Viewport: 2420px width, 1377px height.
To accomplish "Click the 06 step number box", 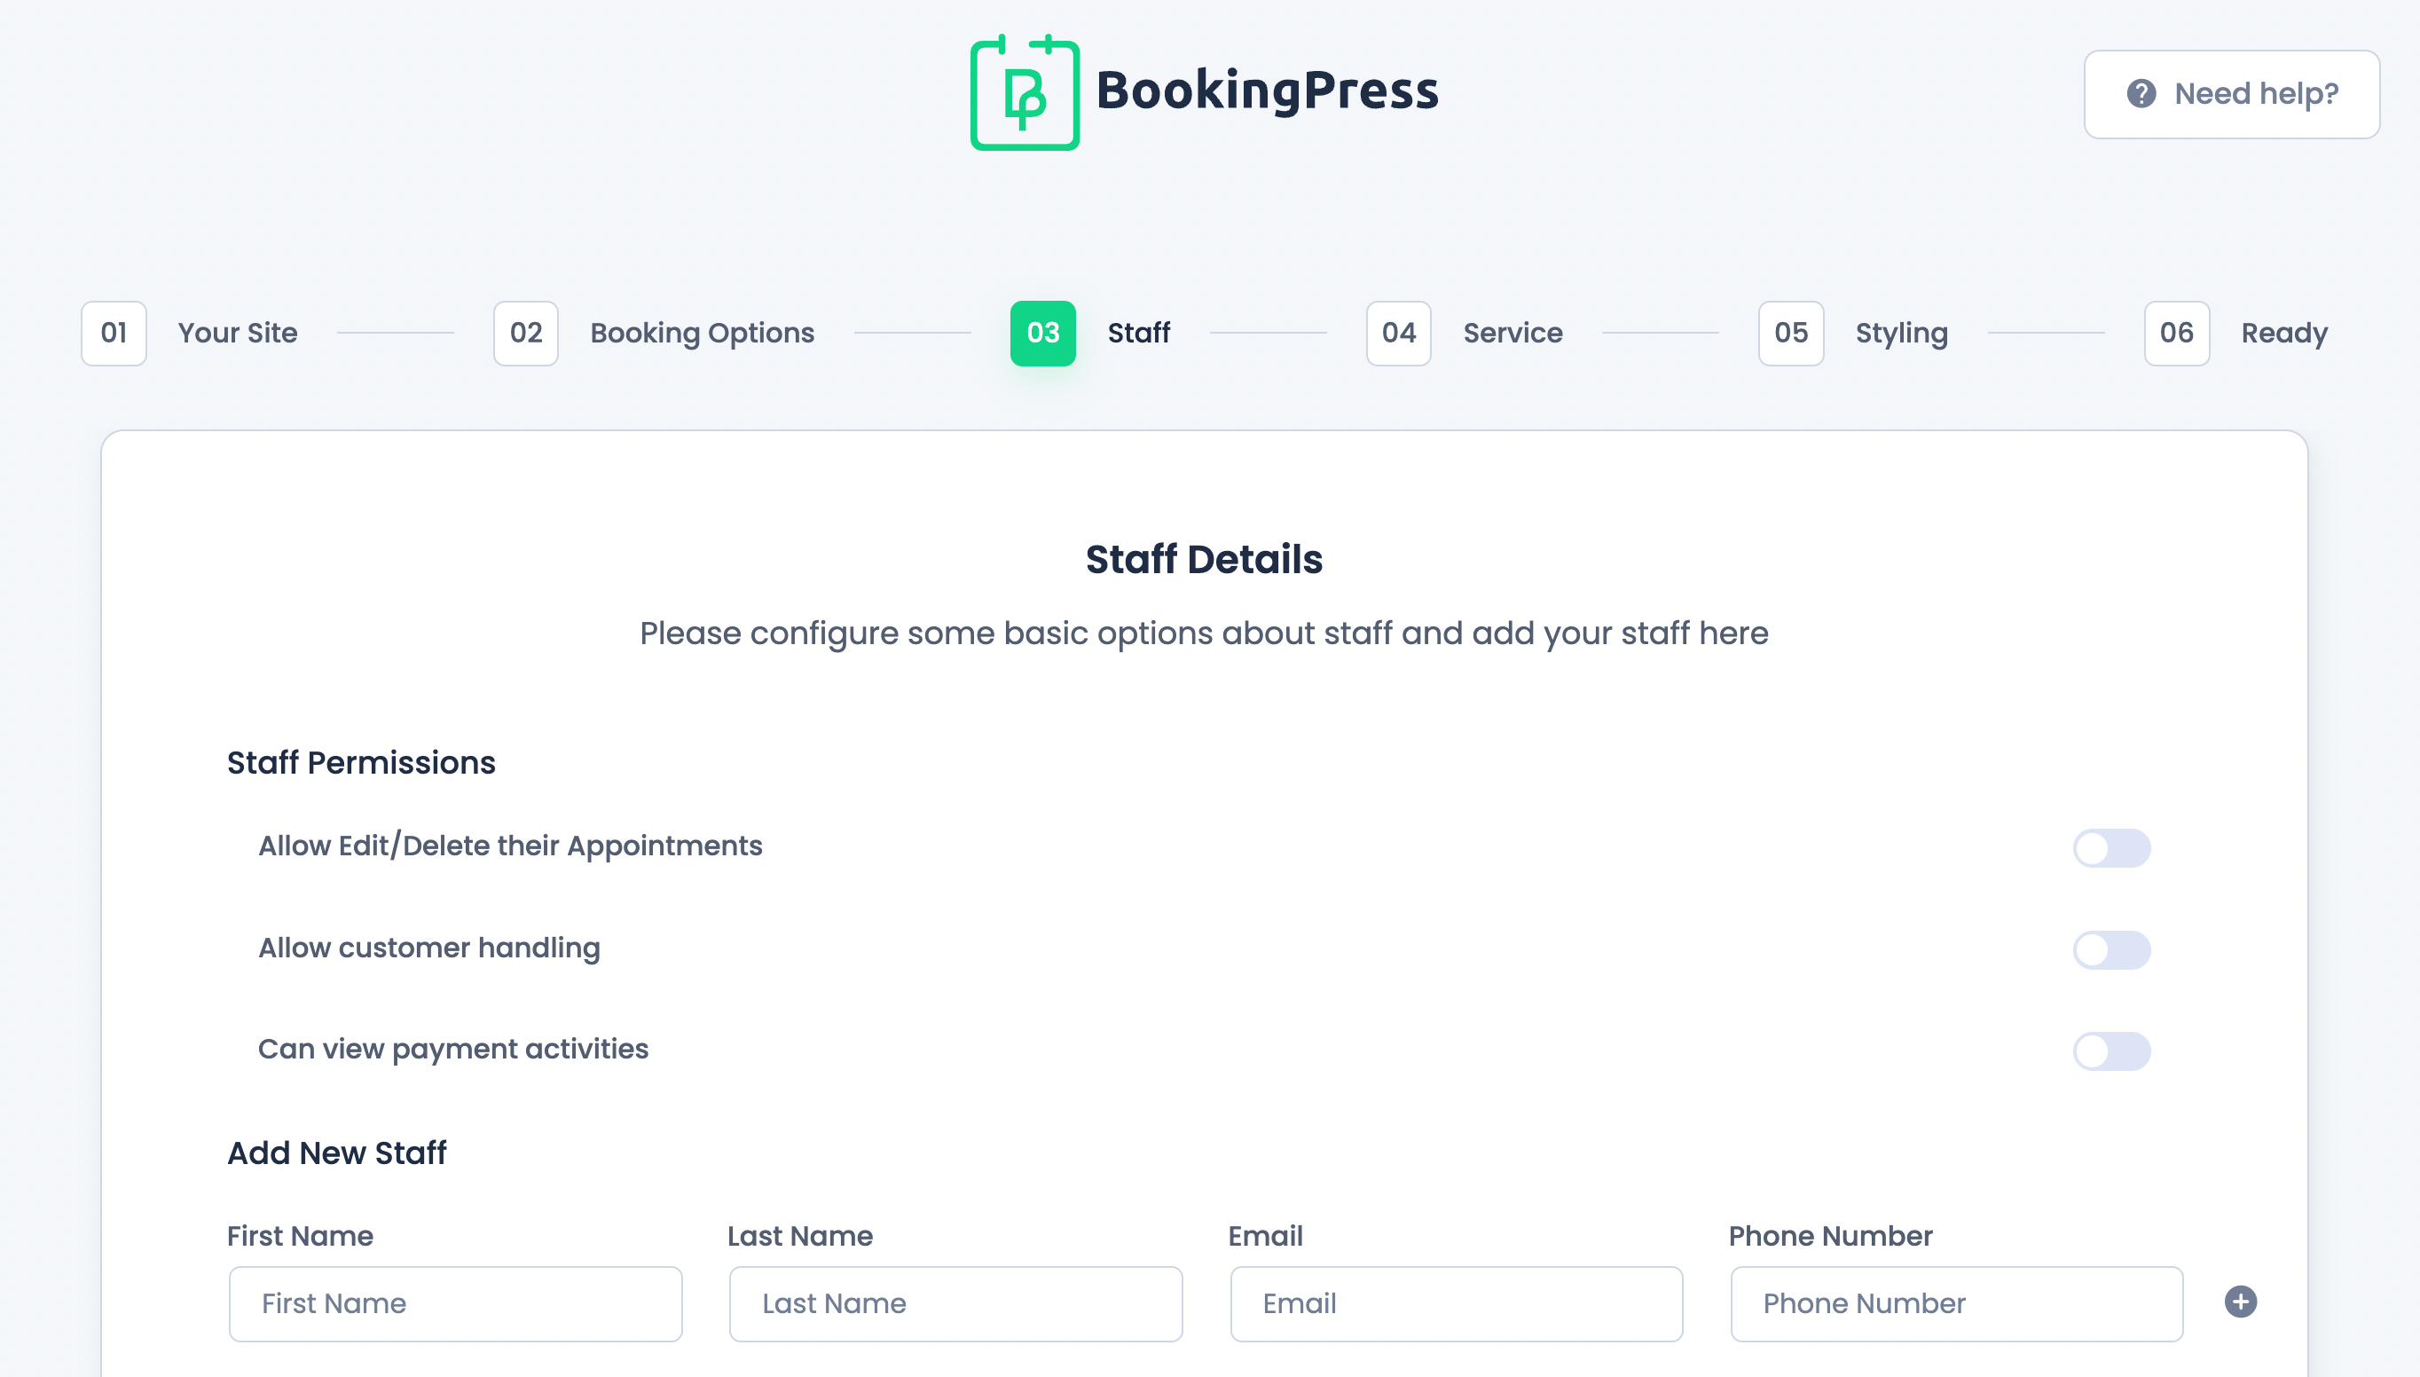I will coord(2176,333).
